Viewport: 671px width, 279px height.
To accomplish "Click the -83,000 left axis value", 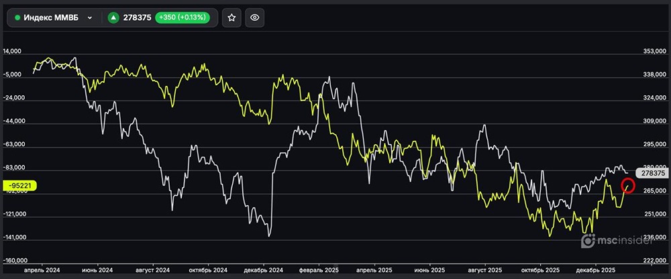I will 13,168.
